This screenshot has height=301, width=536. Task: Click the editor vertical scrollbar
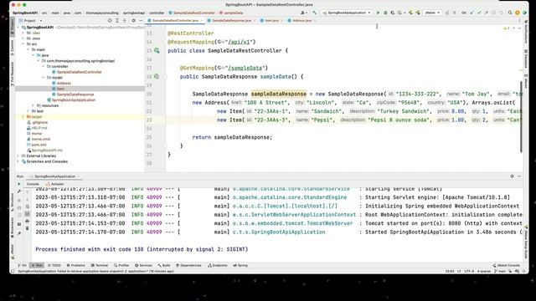coord(521,116)
